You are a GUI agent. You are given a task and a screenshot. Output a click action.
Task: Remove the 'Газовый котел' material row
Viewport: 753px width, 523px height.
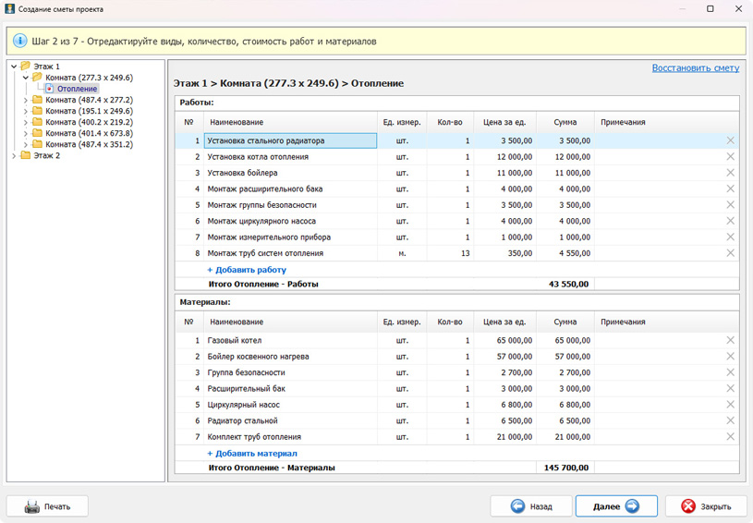(x=730, y=340)
